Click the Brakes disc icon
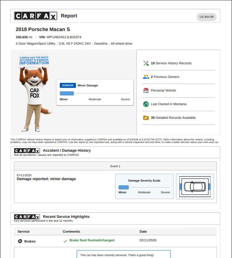 (x=20, y=241)
